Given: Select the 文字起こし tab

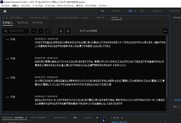Looking at the screenshot, I should click(x=7, y=23).
